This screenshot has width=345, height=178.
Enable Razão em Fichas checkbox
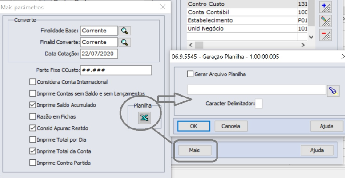coord(32,116)
